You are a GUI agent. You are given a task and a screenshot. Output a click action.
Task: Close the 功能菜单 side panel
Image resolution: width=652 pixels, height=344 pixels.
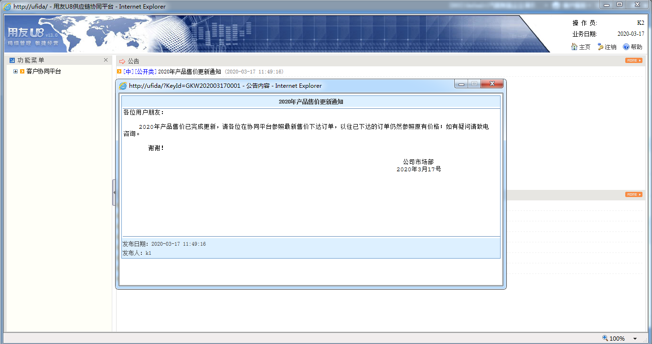[106, 60]
